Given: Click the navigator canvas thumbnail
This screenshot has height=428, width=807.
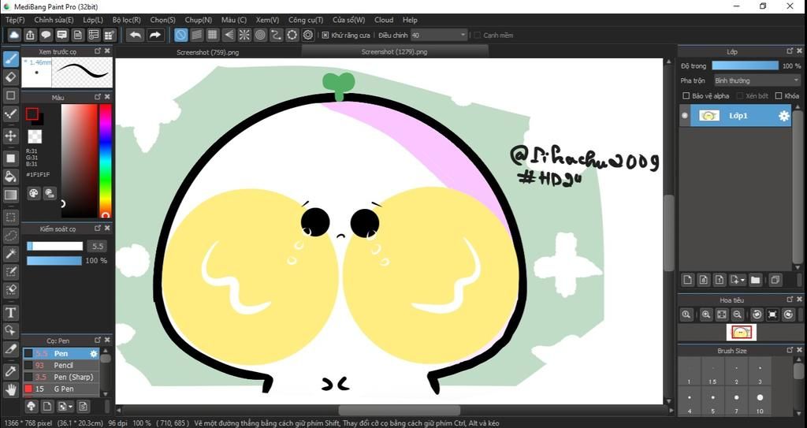Looking at the screenshot, I should point(741,332).
